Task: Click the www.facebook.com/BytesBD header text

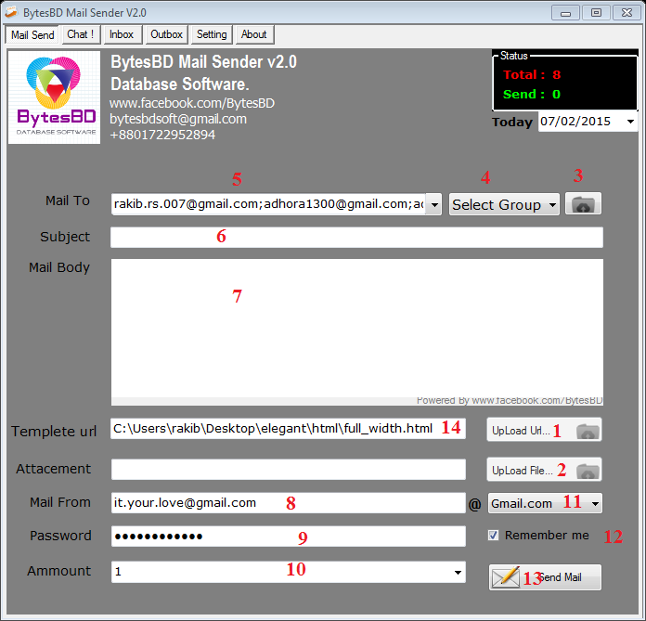Action: (x=192, y=103)
